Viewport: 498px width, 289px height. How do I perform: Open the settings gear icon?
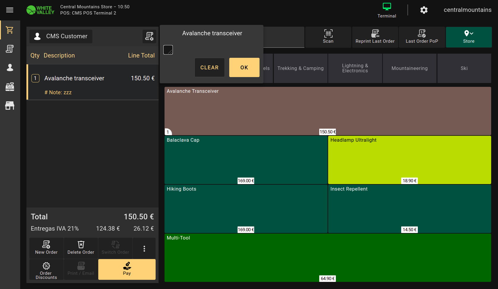(424, 10)
